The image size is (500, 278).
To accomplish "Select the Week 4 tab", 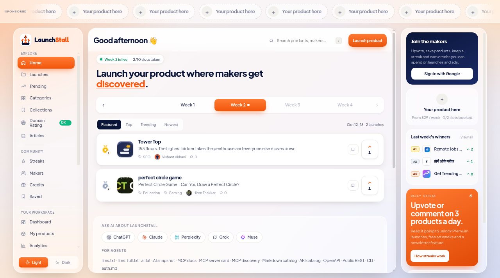I will [x=345, y=105].
